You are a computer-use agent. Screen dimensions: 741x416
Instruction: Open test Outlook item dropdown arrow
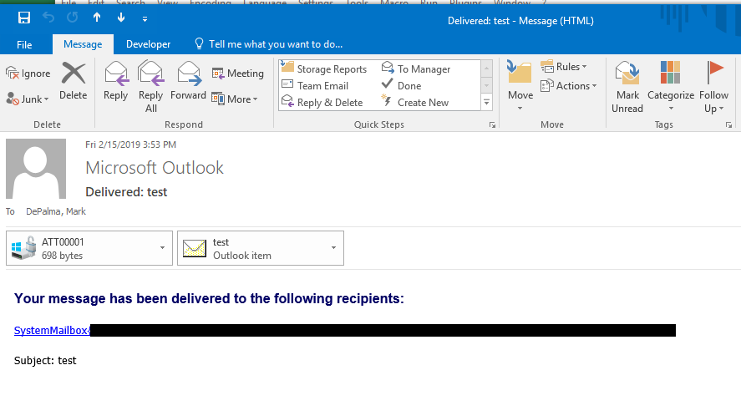click(x=333, y=248)
